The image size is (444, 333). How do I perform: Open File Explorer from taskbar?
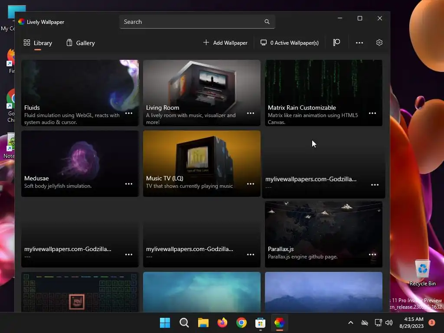203,323
